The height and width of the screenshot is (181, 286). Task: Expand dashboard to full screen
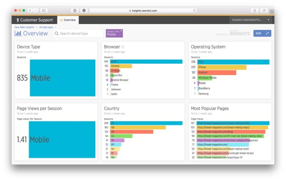click(x=267, y=33)
